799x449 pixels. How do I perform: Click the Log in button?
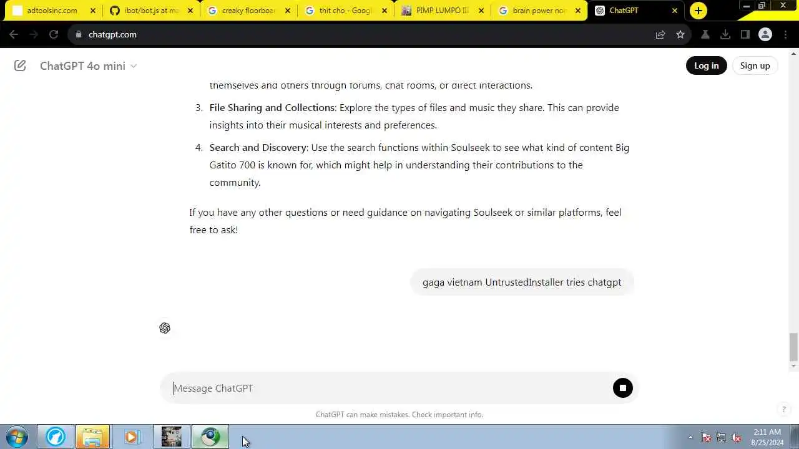tap(706, 65)
